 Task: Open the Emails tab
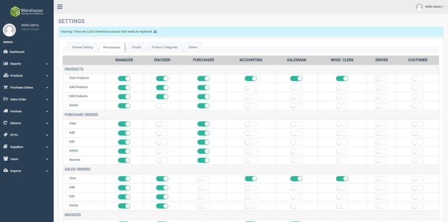click(136, 47)
